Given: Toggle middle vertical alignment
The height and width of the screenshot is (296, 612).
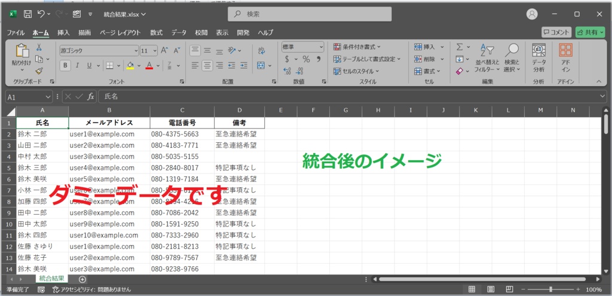Looking at the screenshot, I should point(207,50).
